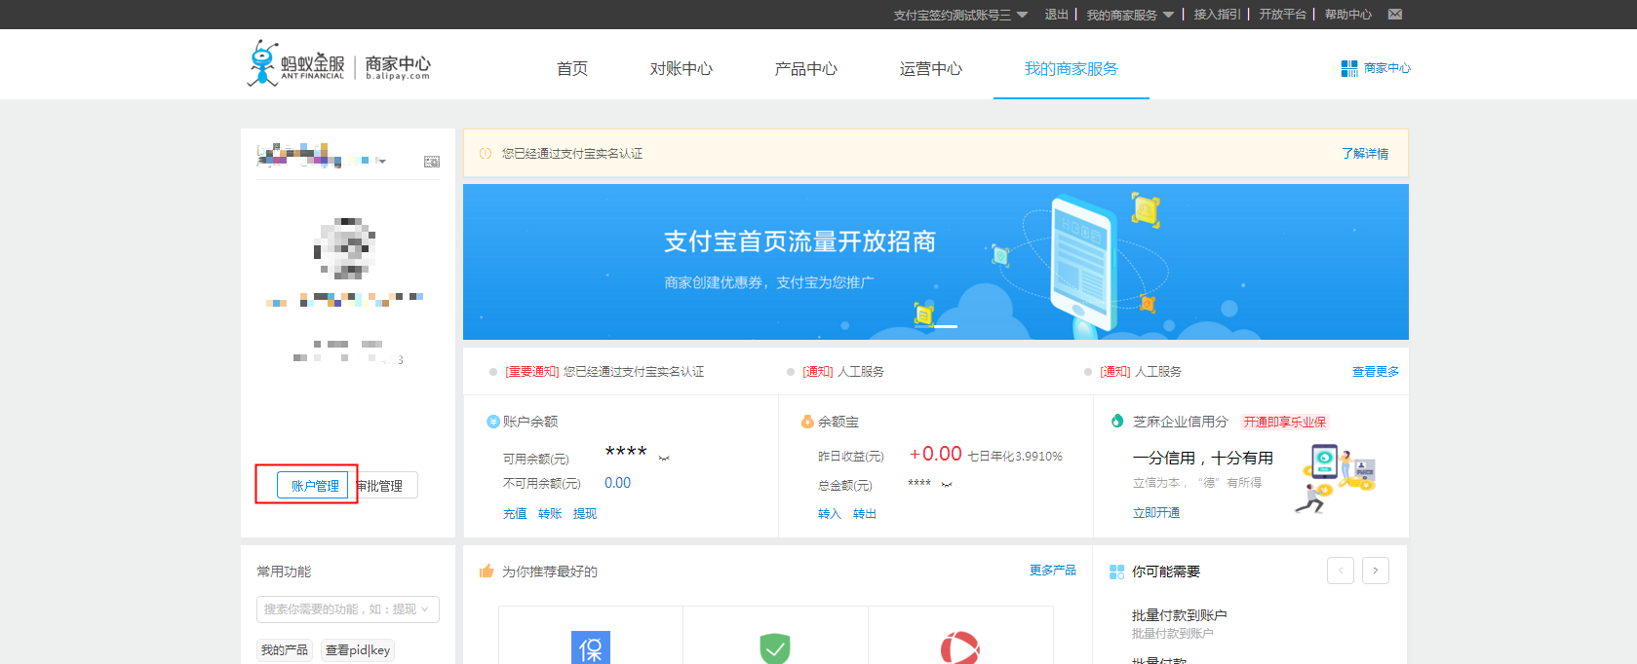This screenshot has width=1637, height=664.
Task: Show previous item in 你可能需要
Action: tap(1341, 571)
